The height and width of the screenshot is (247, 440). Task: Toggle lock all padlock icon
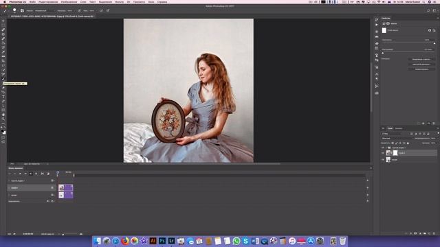point(408,143)
